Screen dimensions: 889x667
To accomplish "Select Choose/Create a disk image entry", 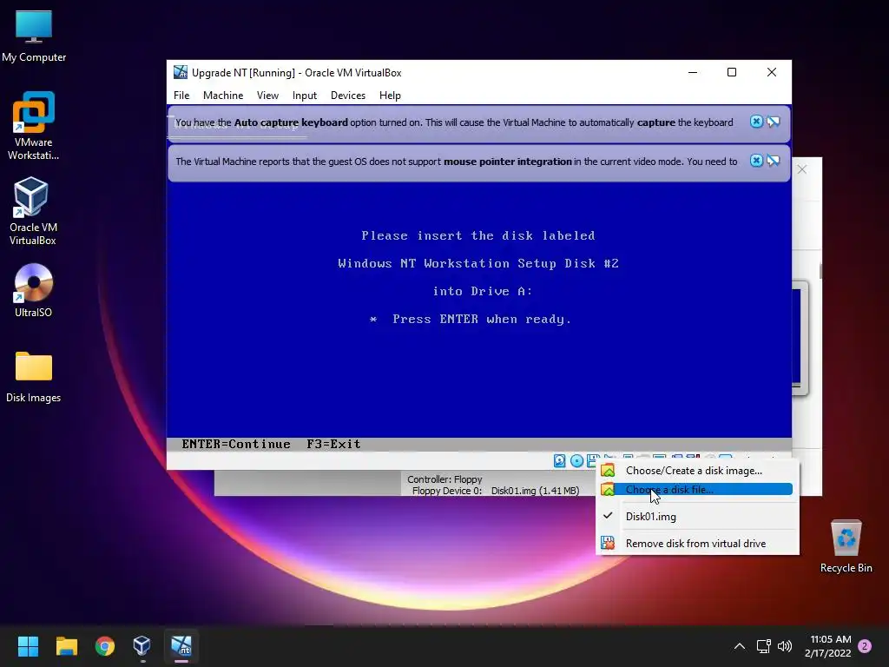I will click(x=697, y=471).
